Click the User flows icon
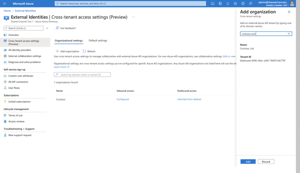 click(x=5, y=88)
